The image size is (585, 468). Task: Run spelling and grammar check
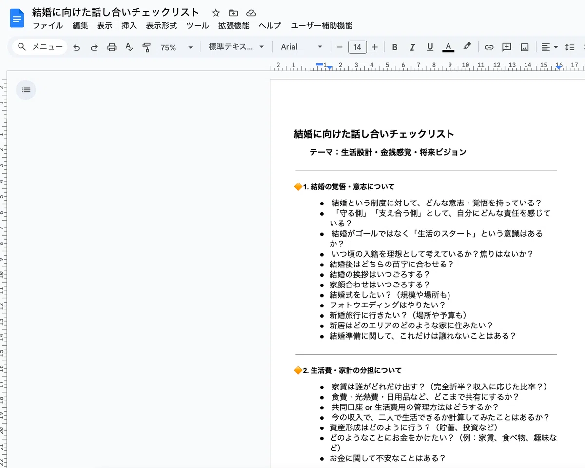point(129,47)
